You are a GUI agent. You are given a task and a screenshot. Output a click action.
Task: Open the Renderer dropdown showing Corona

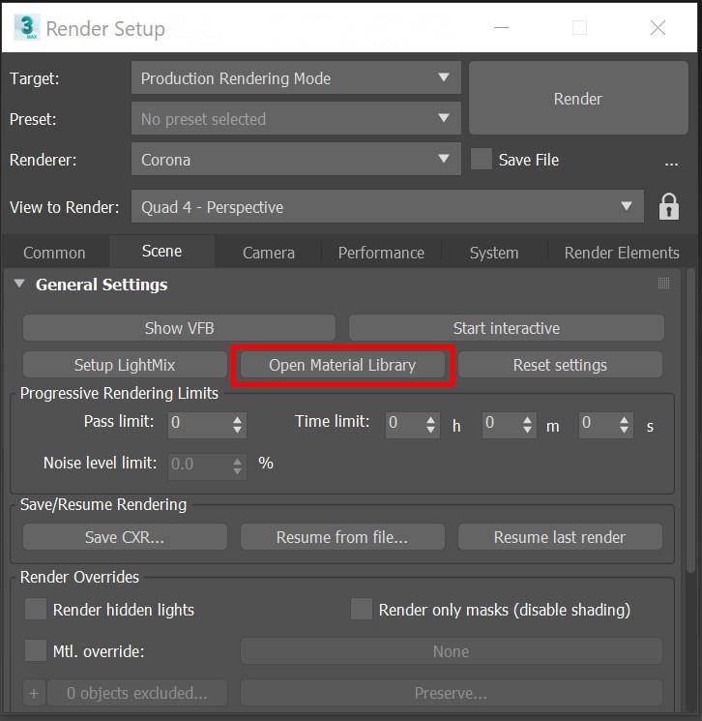pos(296,159)
